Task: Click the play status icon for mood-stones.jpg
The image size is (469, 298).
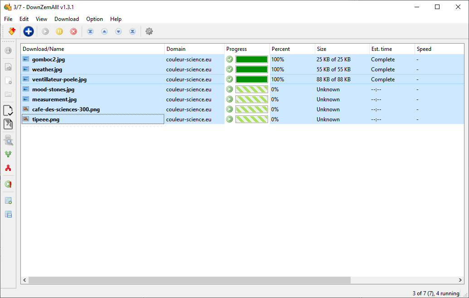Action: 230,89
